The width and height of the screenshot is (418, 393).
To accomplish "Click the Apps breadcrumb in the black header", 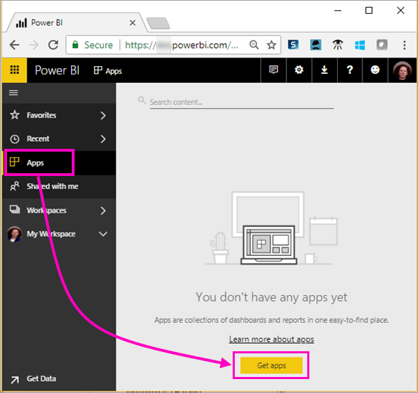I will [x=108, y=71].
